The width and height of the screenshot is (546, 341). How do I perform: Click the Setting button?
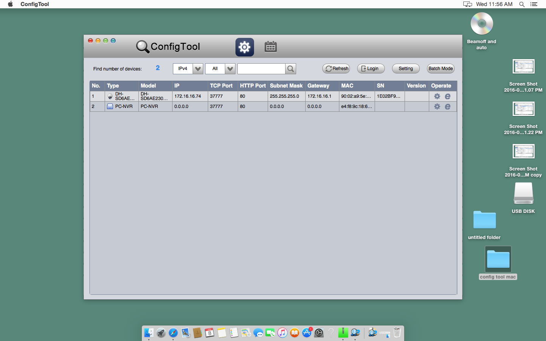coord(406,69)
